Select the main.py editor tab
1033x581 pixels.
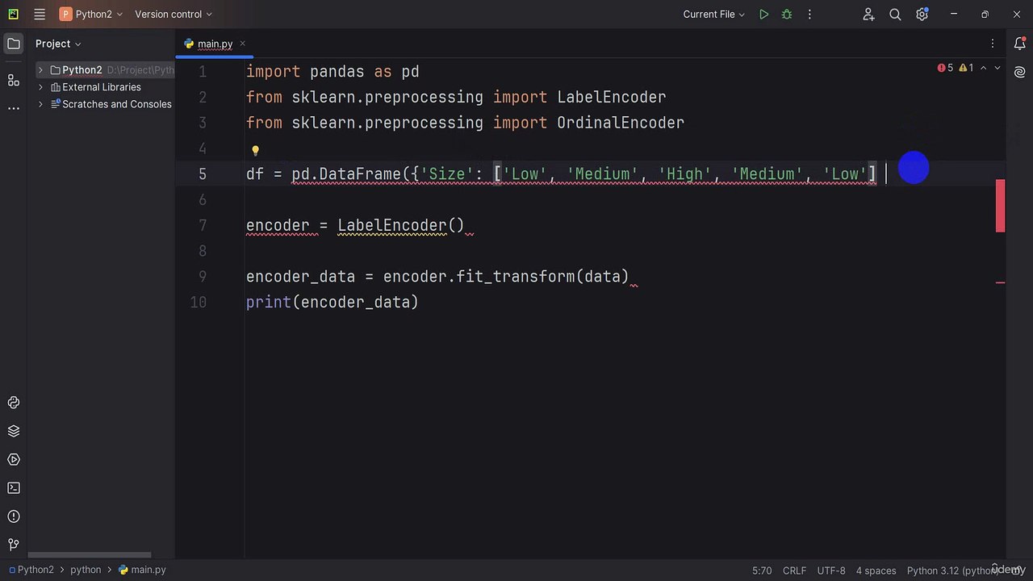tap(215, 44)
